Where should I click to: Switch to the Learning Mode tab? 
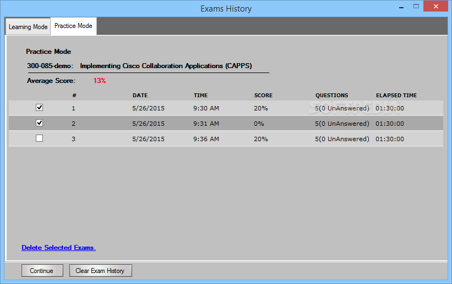click(x=28, y=27)
